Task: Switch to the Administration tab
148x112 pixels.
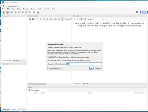Action: (x=7, y=61)
